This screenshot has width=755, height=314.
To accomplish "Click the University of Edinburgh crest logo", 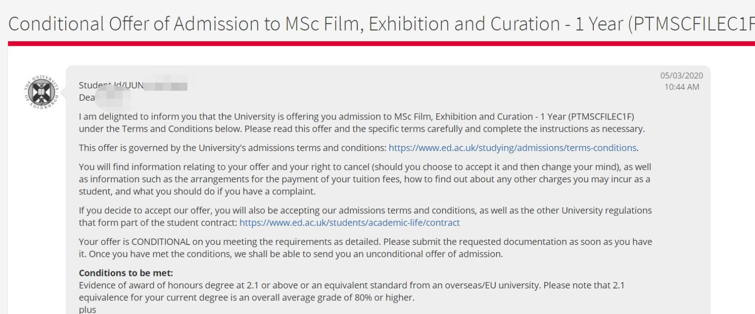I will click(x=41, y=92).
